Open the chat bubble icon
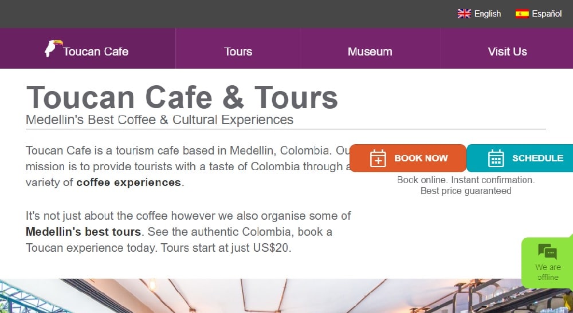The width and height of the screenshot is (573, 313). (547, 251)
